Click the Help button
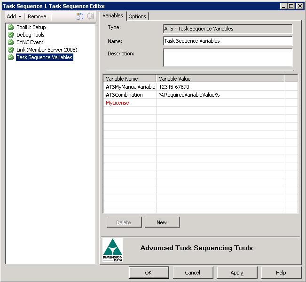This screenshot has width=306, height=282. pos(281,273)
